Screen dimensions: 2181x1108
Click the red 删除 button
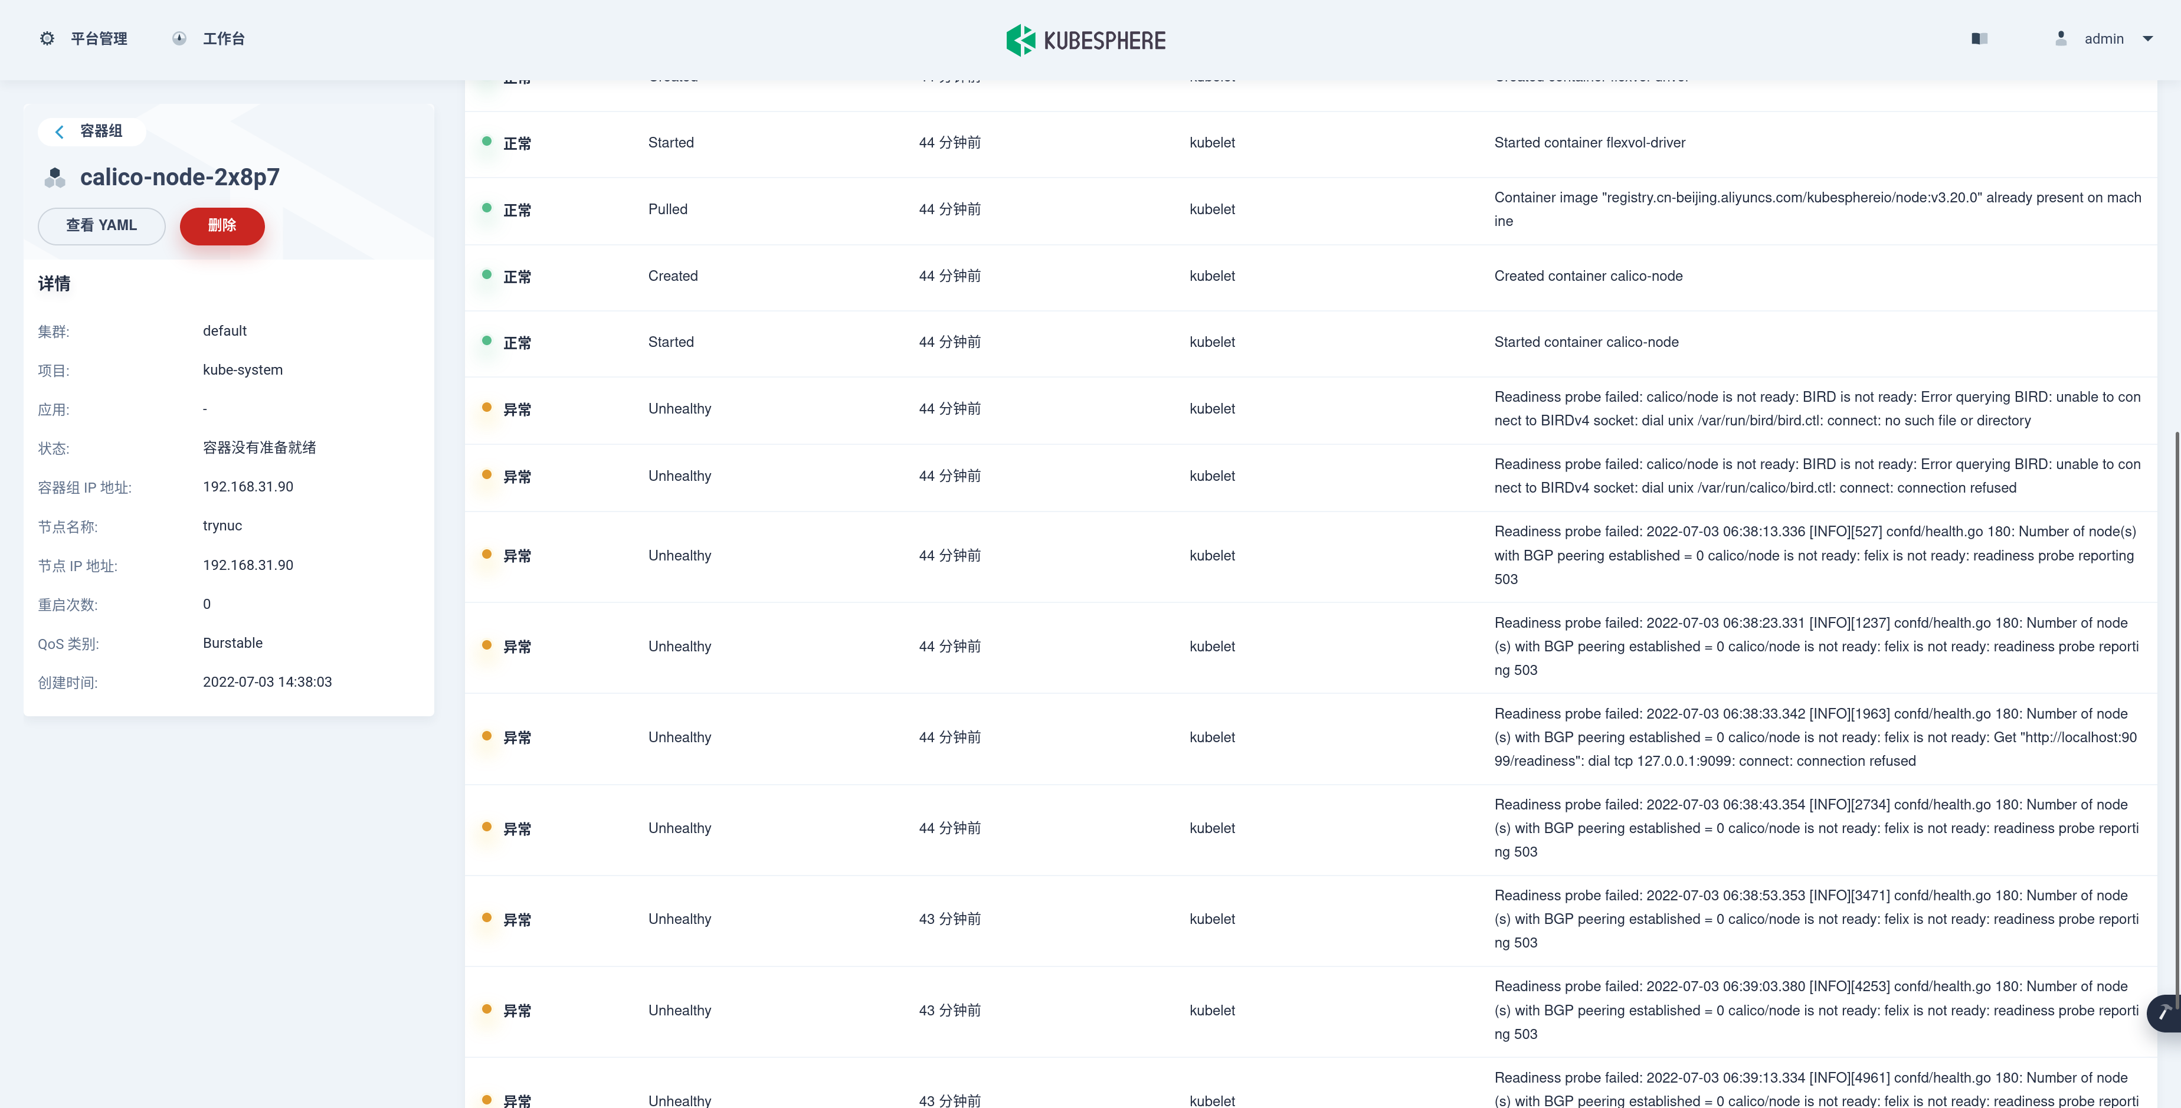(222, 226)
